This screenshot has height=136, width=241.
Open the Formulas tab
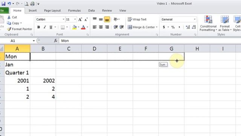(75, 11)
